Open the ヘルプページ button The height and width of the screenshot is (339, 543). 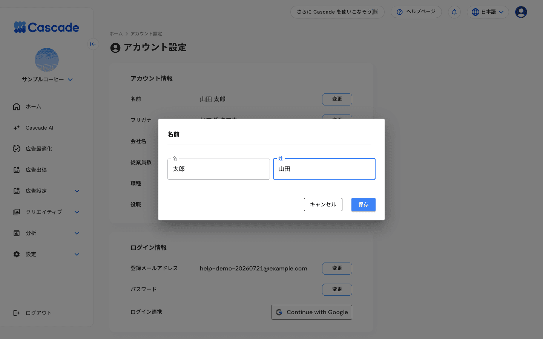point(416,12)
